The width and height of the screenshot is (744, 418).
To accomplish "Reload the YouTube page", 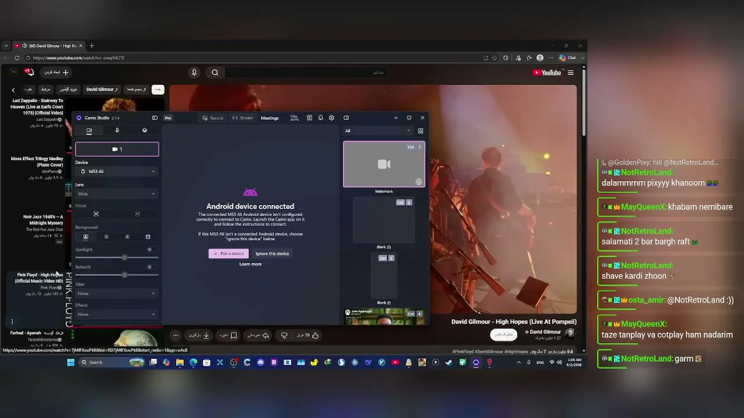I will tap(17, 58).
